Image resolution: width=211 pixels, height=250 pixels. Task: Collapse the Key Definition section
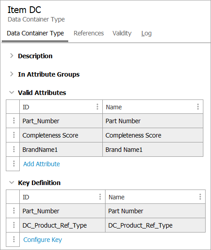[12, 182]
